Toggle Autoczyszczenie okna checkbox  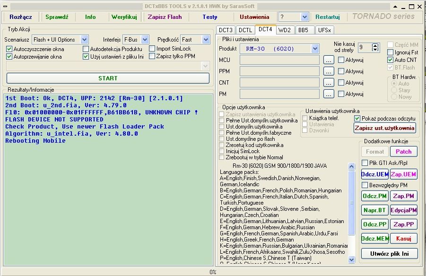pyautogui.click(x=9, y=49)
